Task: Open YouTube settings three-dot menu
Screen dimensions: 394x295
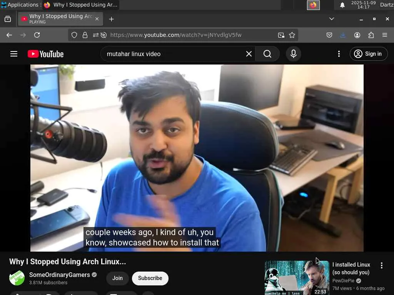Action: tap(339, 54)
